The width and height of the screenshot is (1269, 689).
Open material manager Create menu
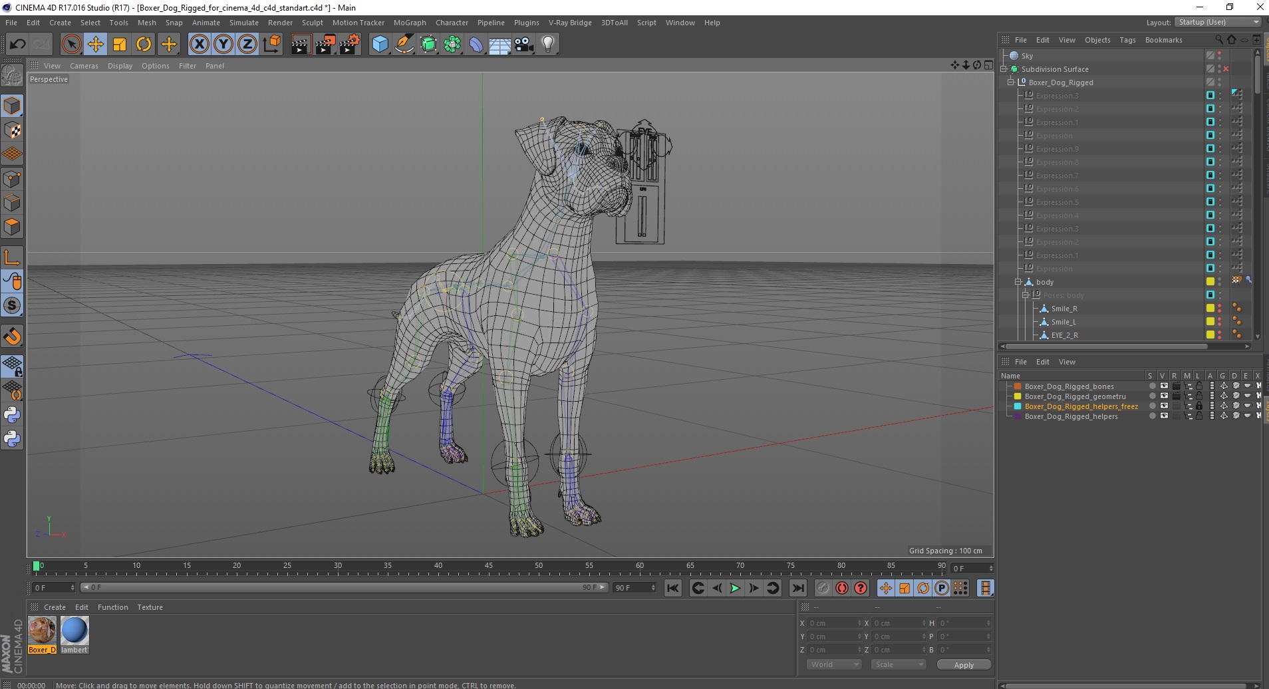tap(55, 607)
